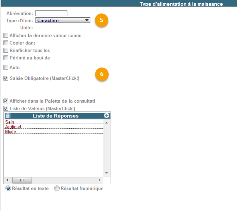
Task: Uncheck Saisie Obligatoire (MasterClick!)
Action: click(6, 78)
